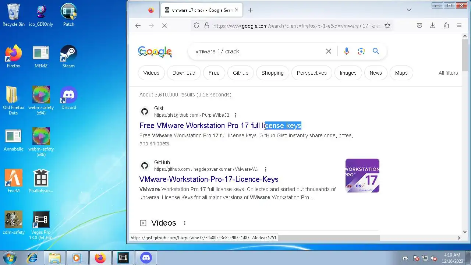Screen dimensions: 471x265
Task: Open the Old Firefox Data folder
Action: pos(14,100)
